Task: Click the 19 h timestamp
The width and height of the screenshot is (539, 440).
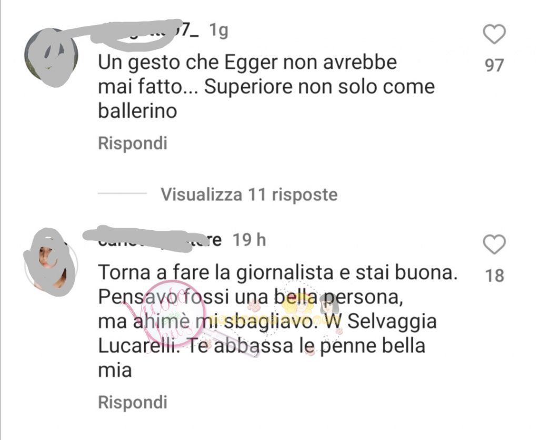Action: click(x=249, y=240)
